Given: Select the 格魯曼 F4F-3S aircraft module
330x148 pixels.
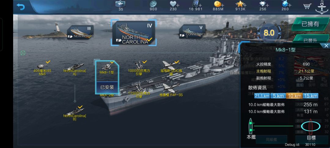Looking at the screenshot, I should (171, 90).
